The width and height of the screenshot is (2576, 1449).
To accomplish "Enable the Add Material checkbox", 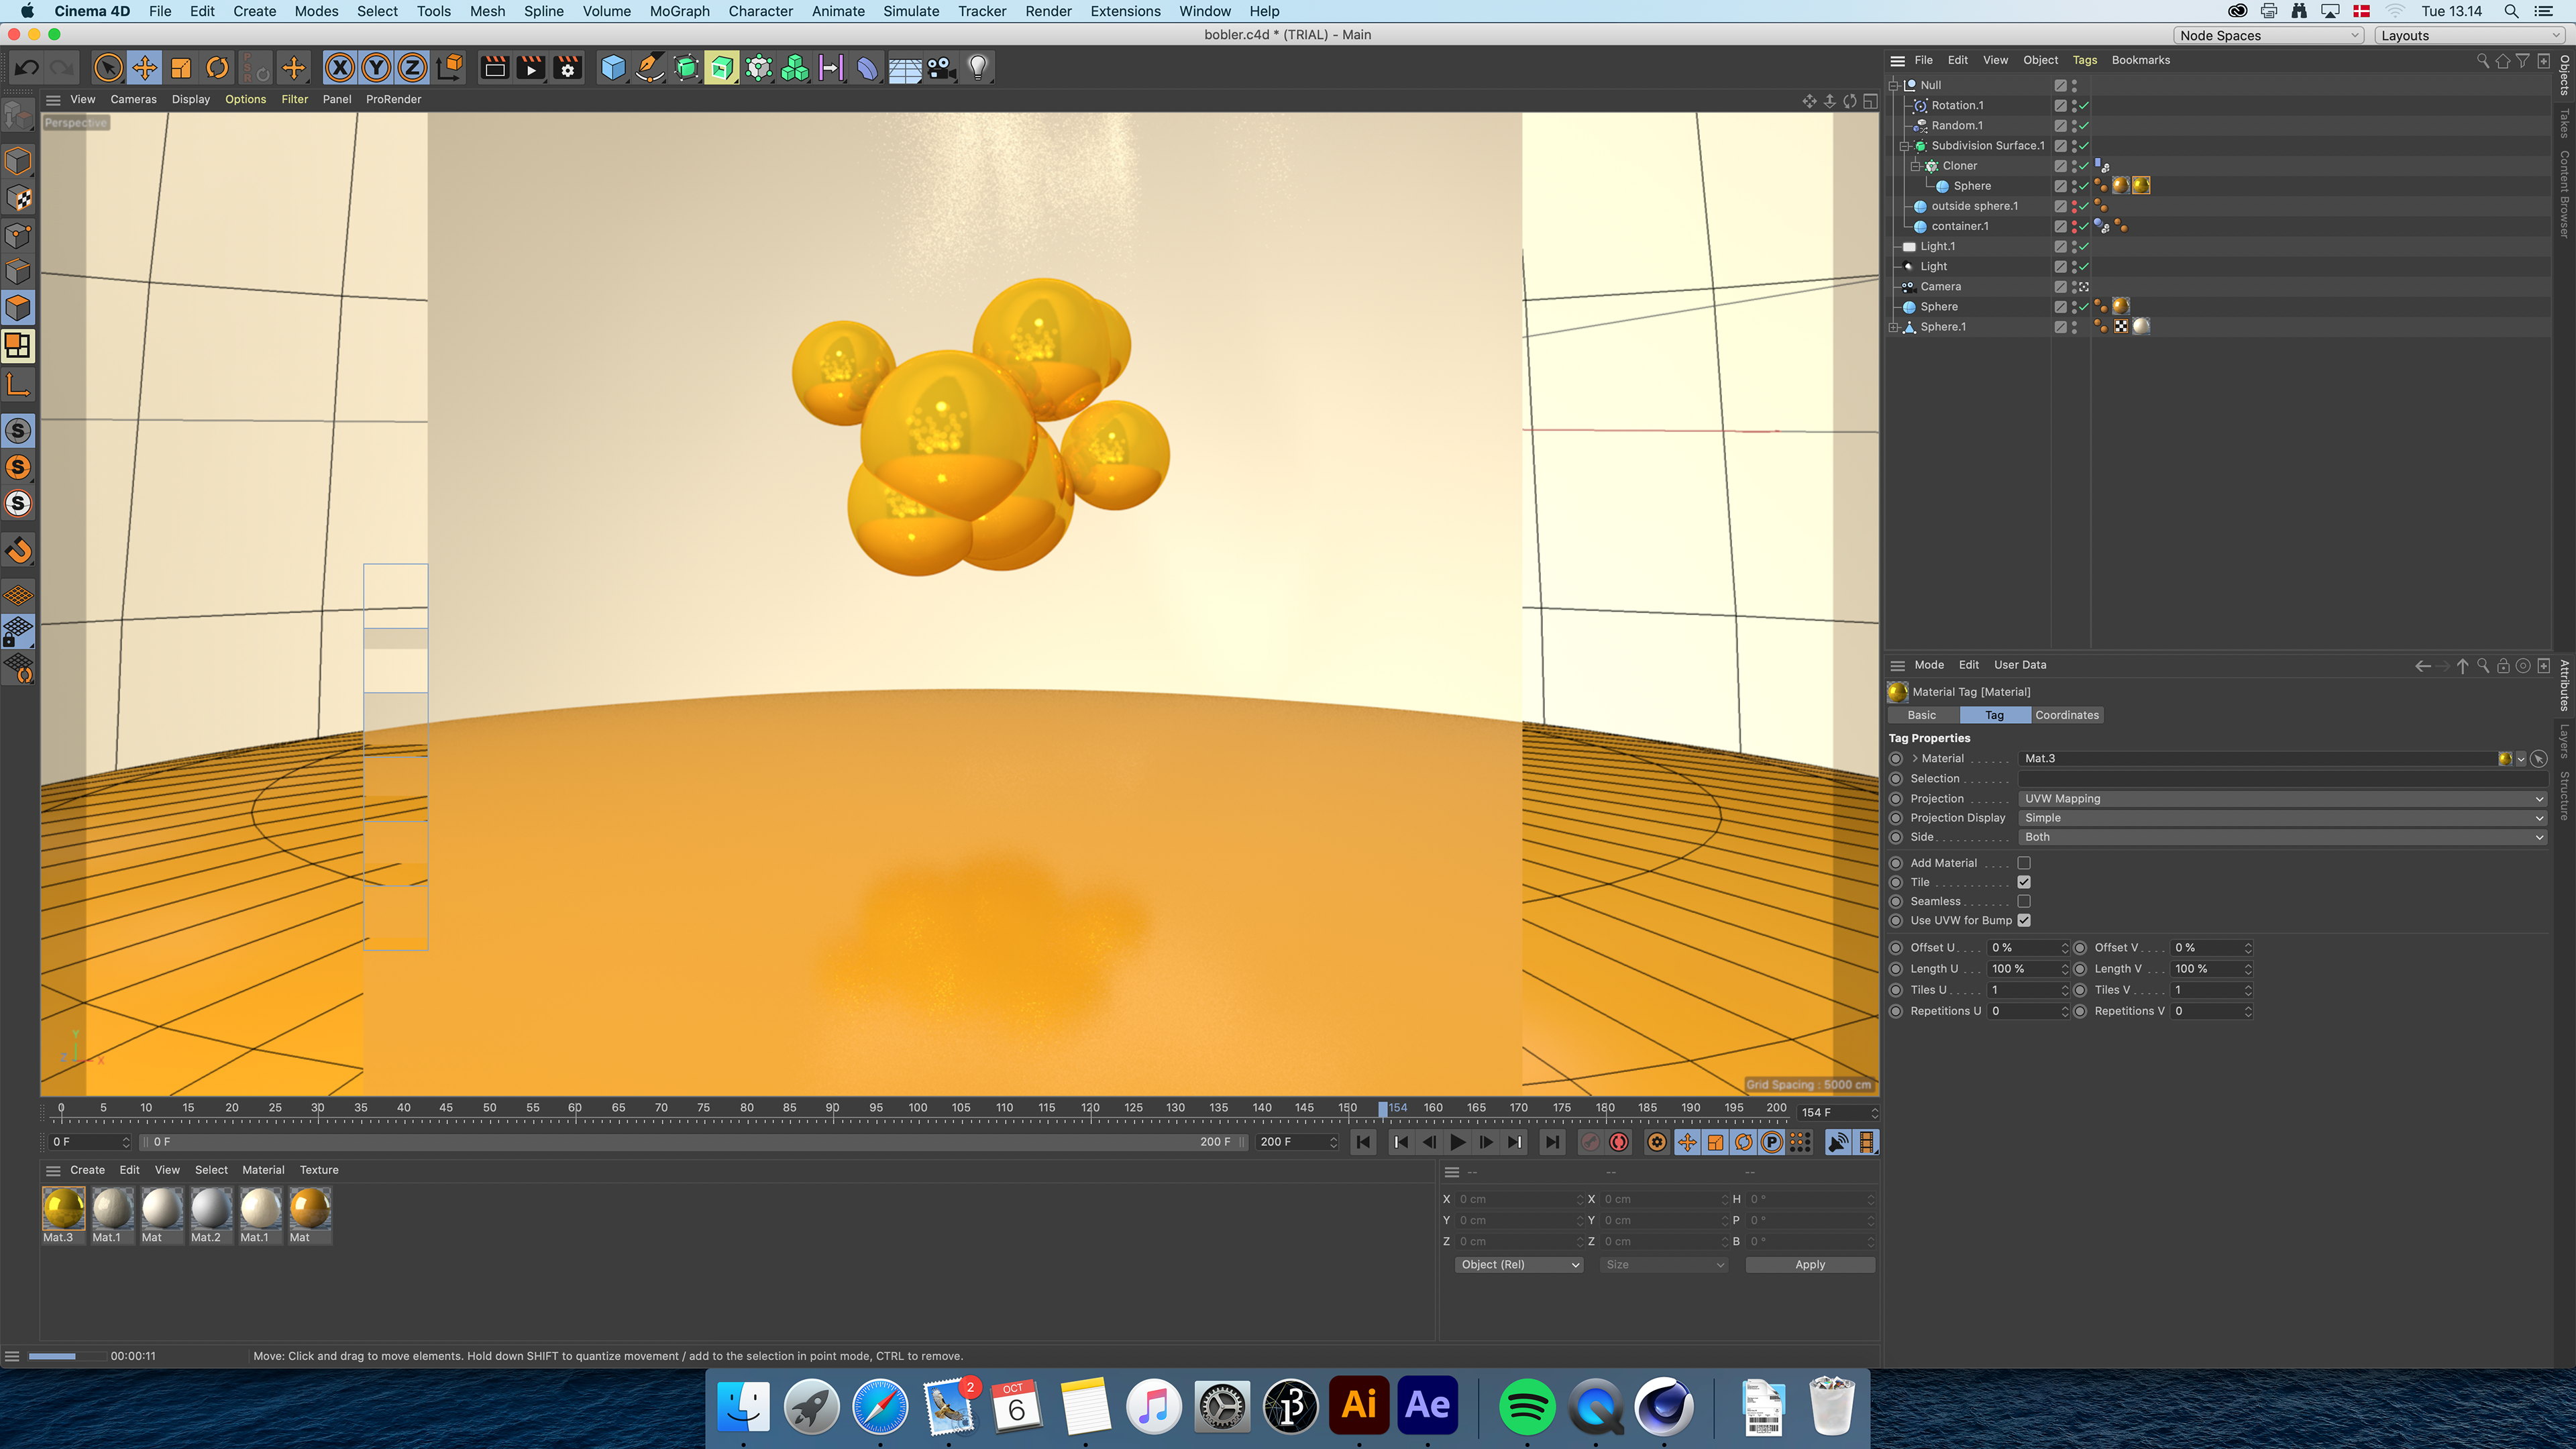I will pos(2024,863).
